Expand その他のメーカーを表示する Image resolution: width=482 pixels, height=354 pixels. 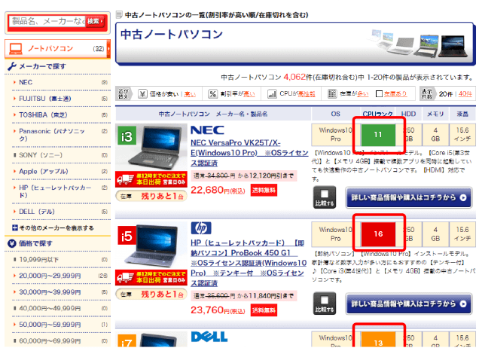coord(53,228)
